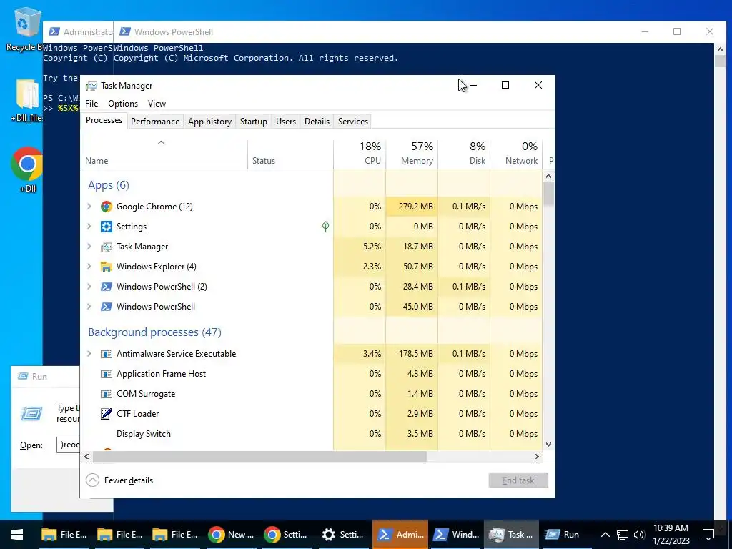Collapse view with Fewer details chevron

92,480
